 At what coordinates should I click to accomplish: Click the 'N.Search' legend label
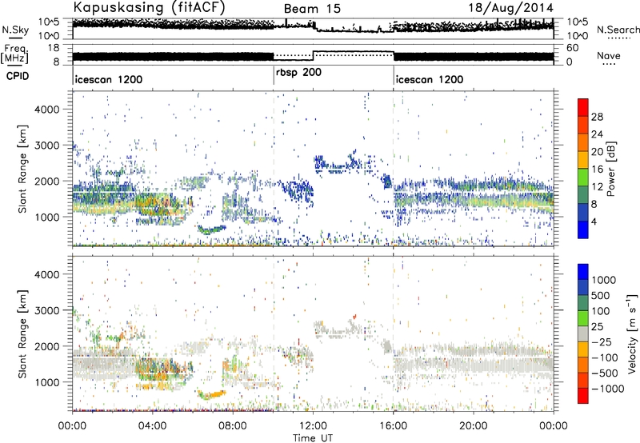tap(618, 30)
